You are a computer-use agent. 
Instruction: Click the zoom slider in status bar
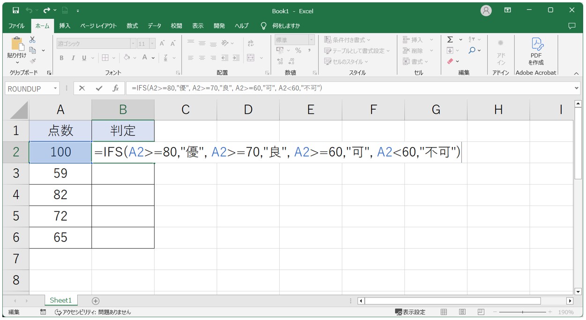pyautogui.click(x=522, y=312)
